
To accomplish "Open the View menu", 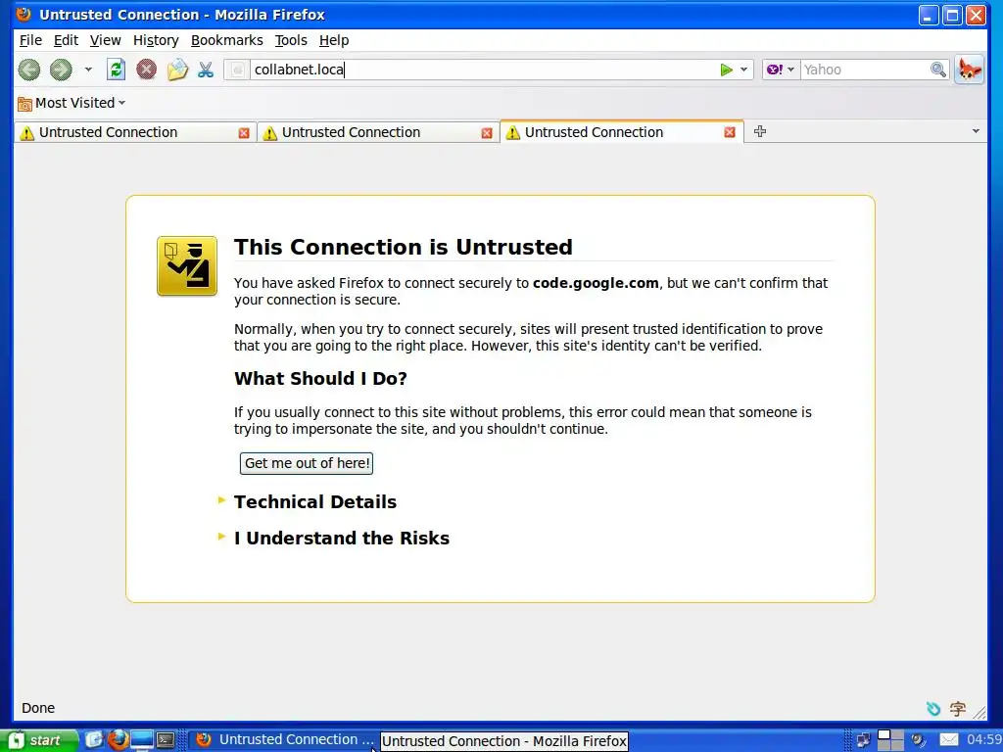I will (105, 40).
